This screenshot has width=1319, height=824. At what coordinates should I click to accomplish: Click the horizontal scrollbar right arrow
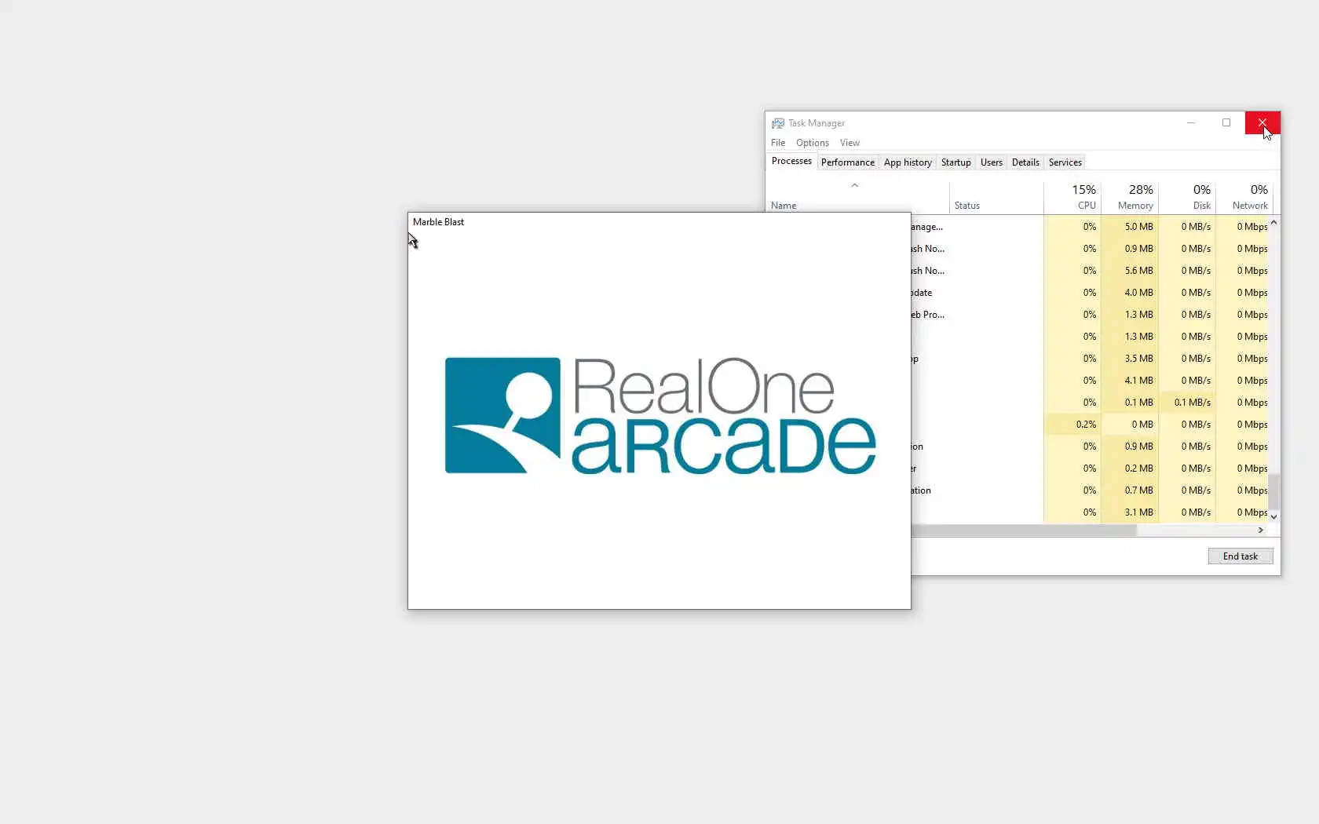click(1260, 530)
